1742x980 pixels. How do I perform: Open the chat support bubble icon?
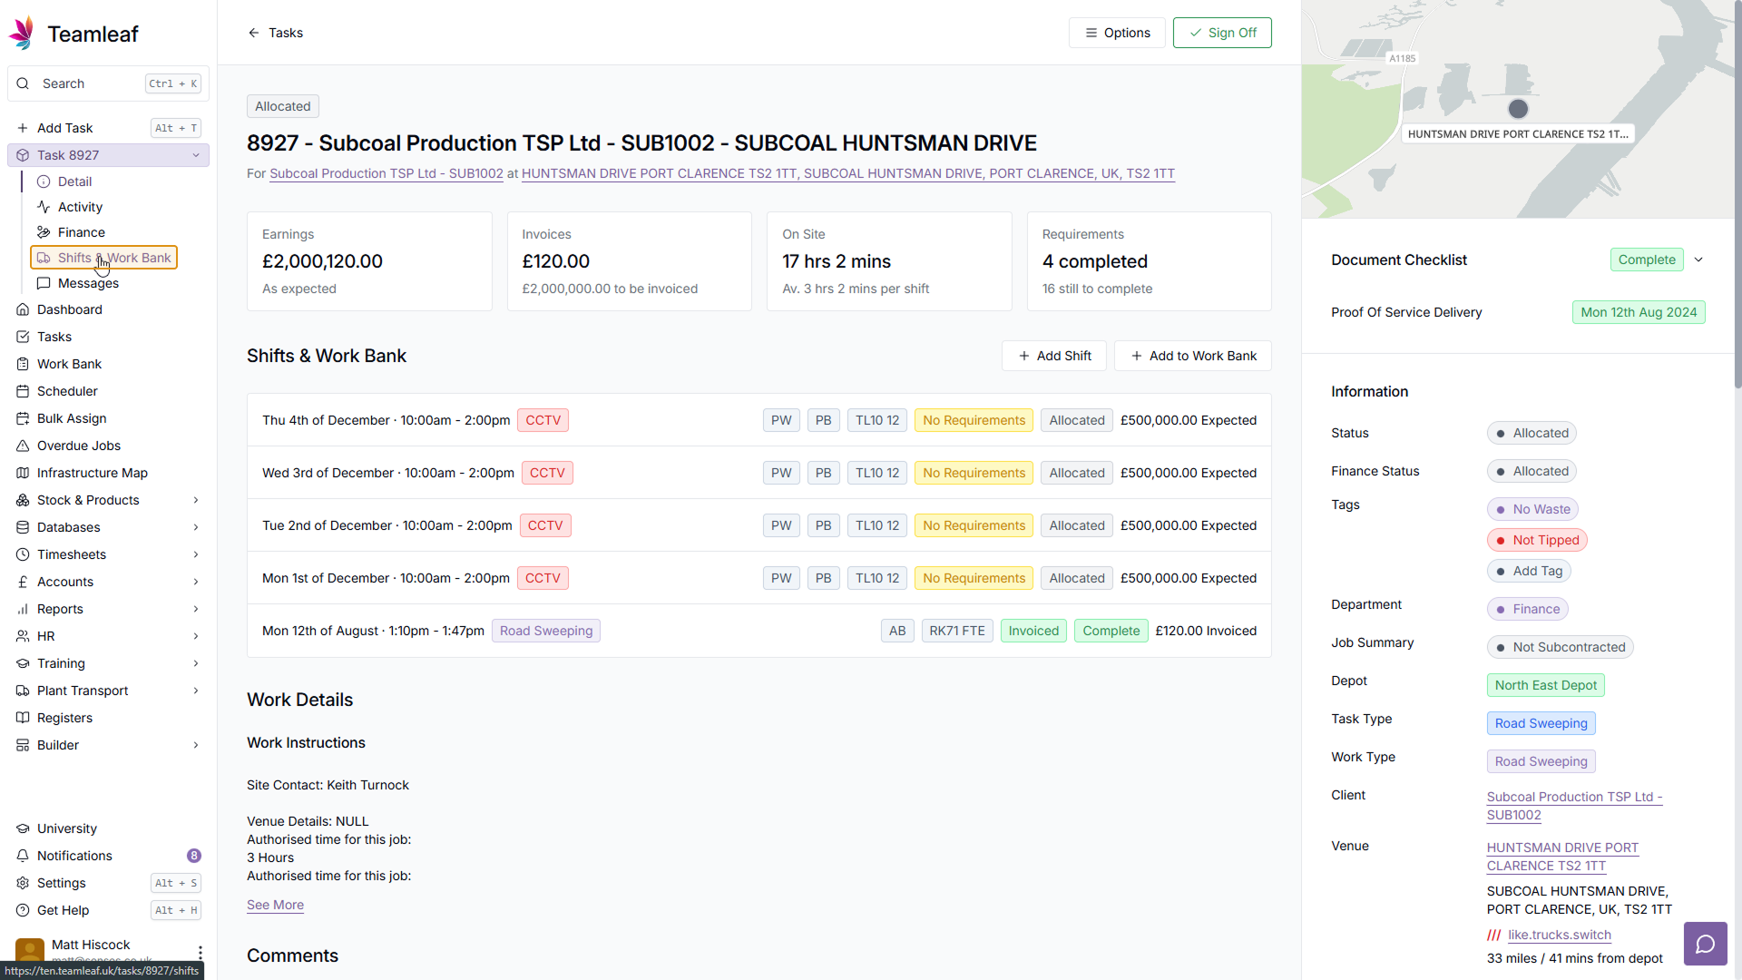click(1705, 944)
